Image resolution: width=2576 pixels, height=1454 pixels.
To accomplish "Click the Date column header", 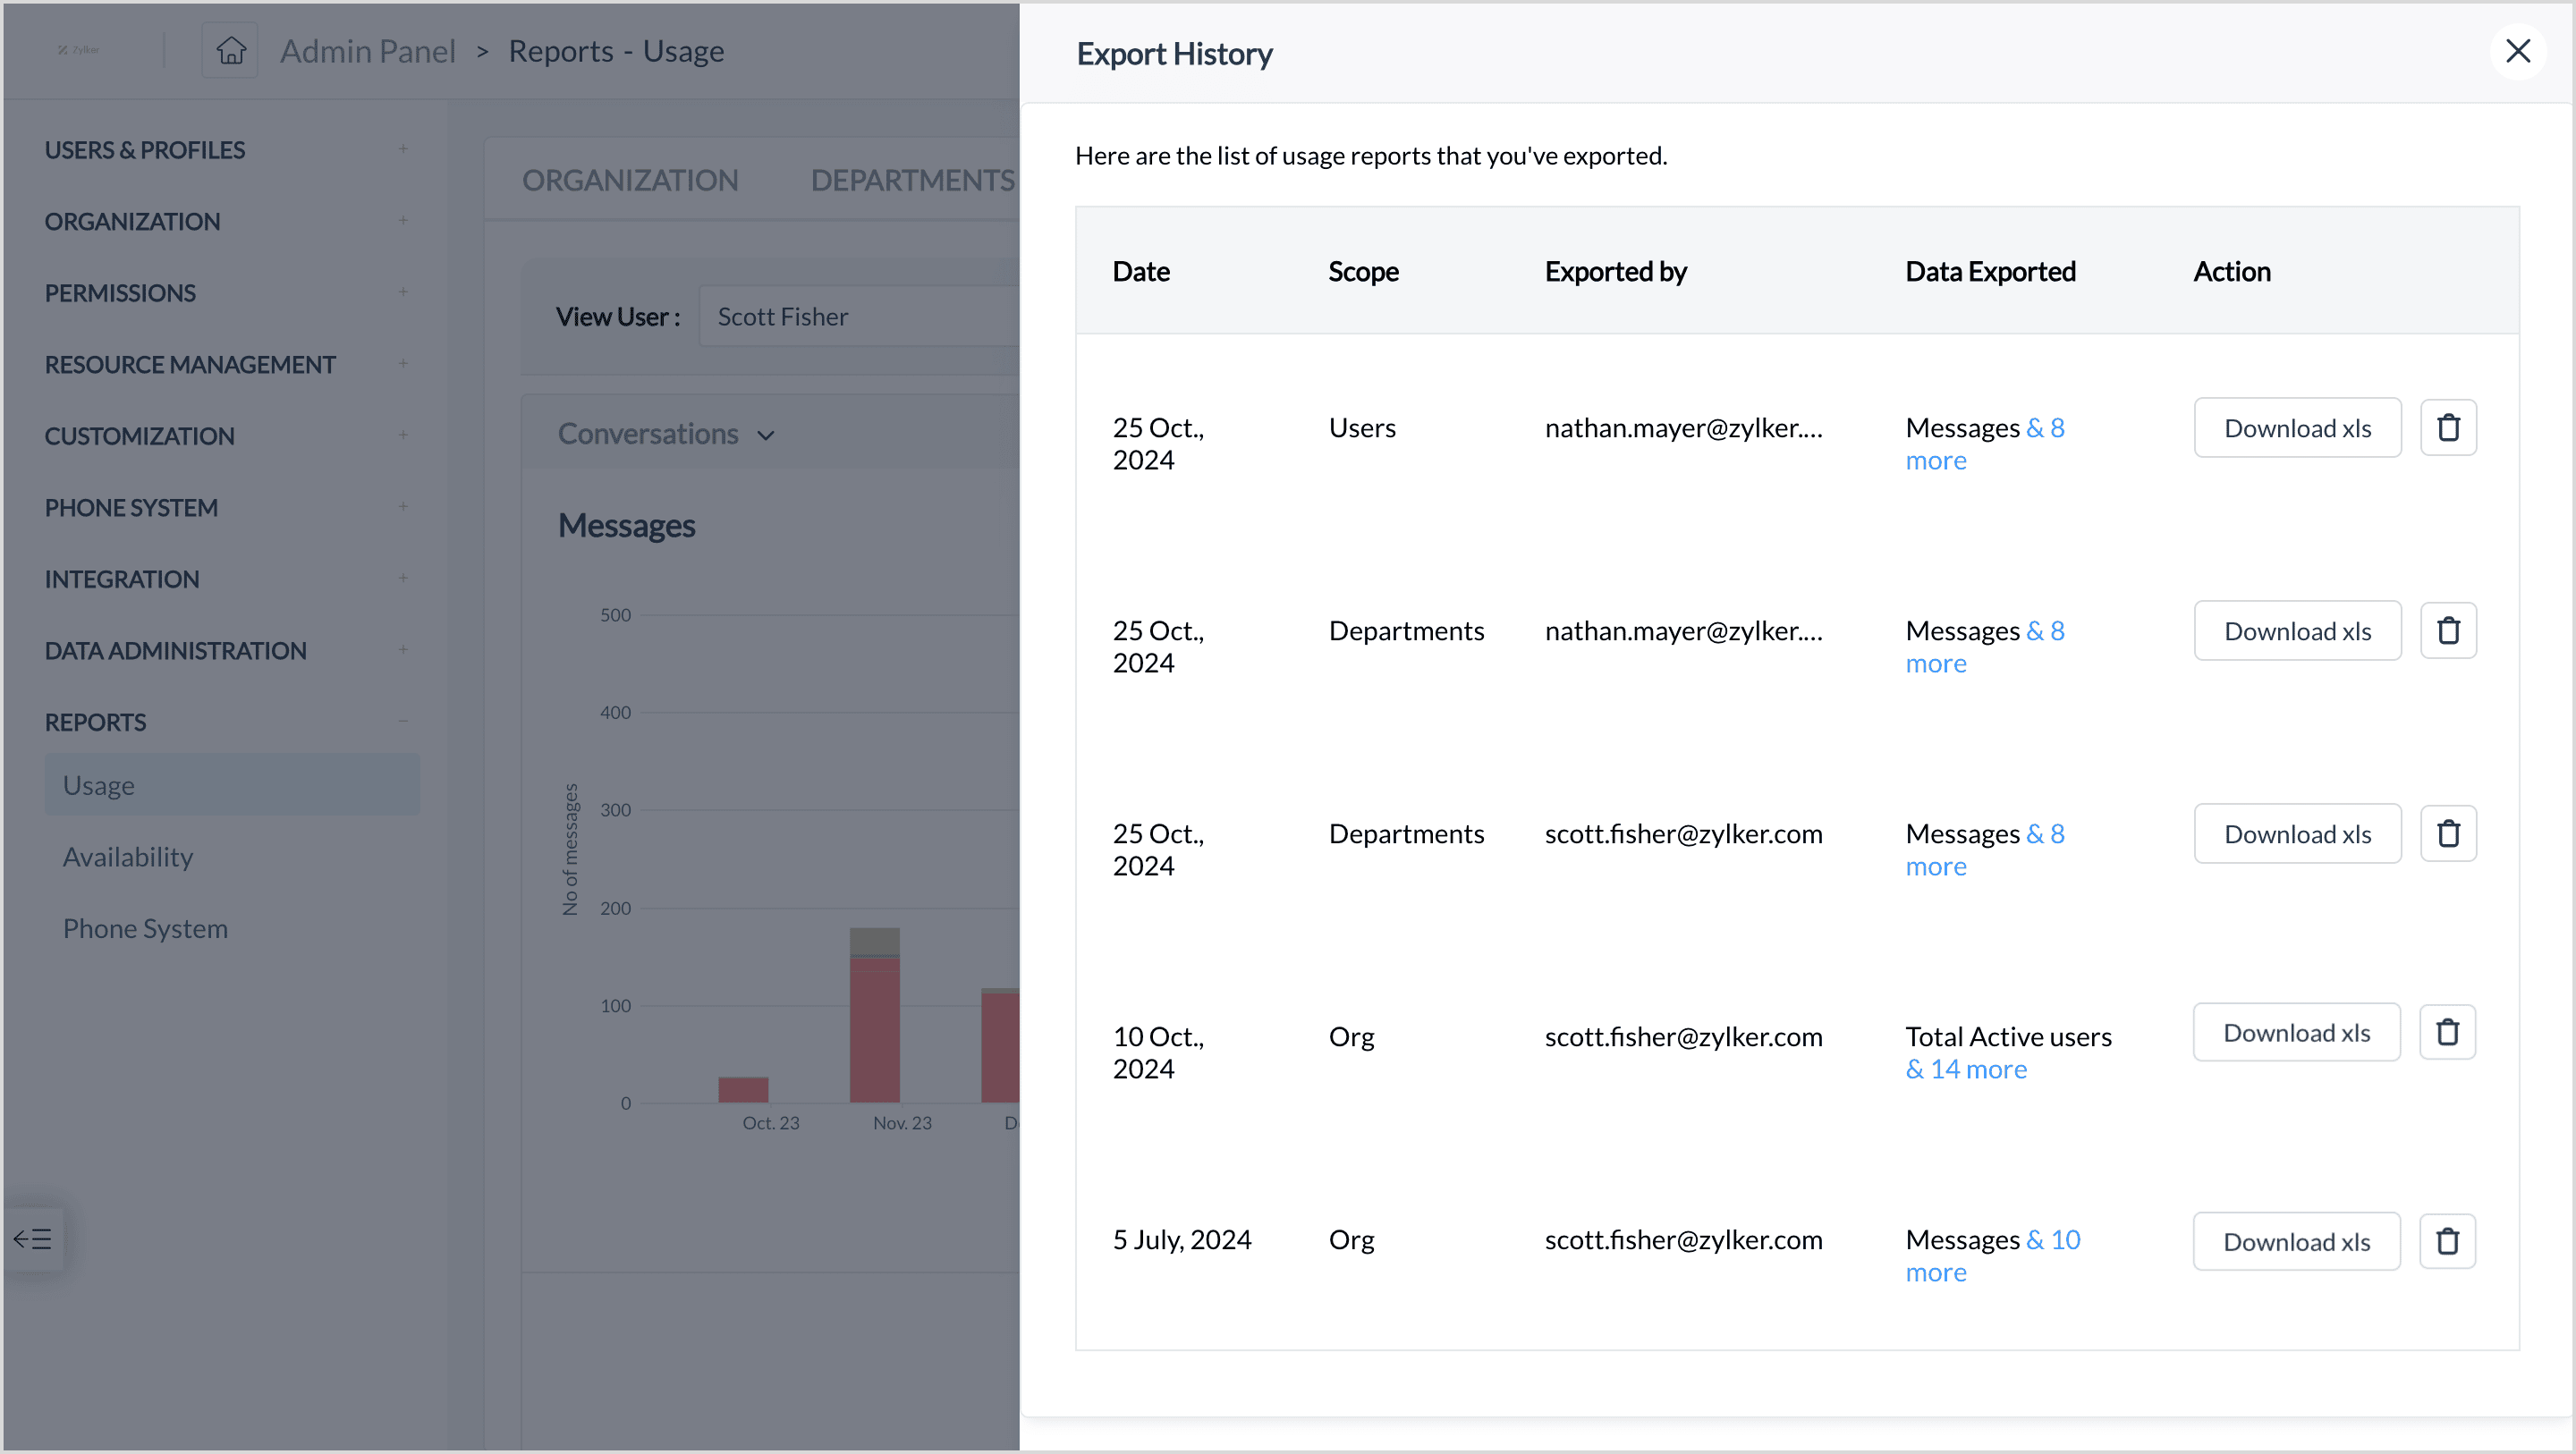I will (1141, 271).
